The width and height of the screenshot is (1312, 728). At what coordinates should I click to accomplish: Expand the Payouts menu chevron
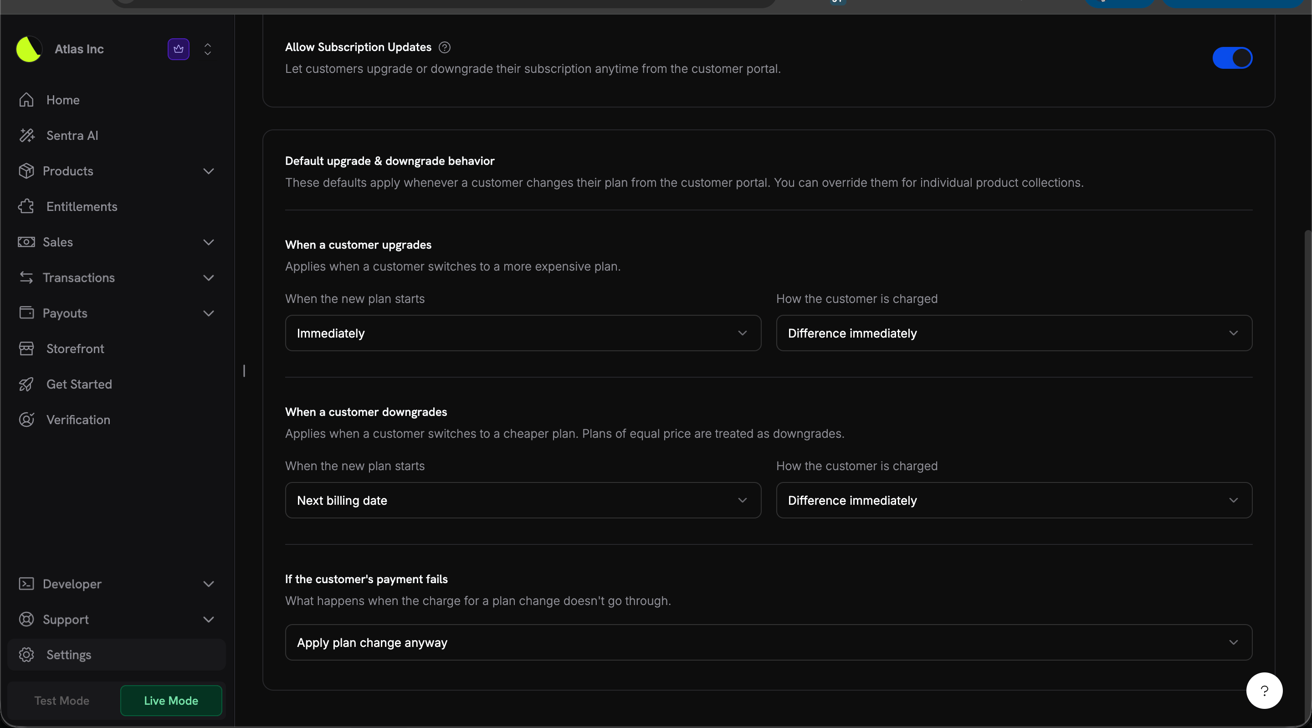pyautogui.click(x=208, y=313)
